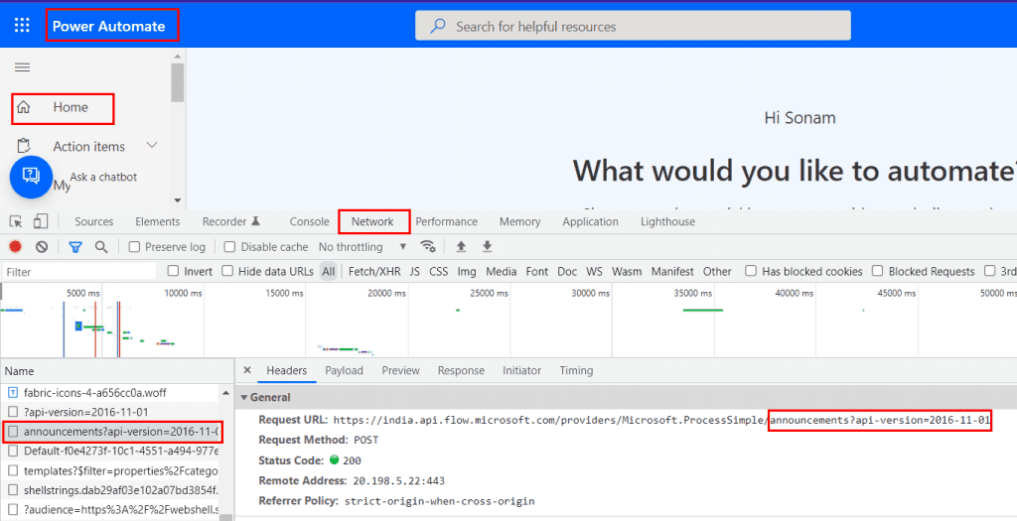Open the Lighthouse tab

[667, 221]
